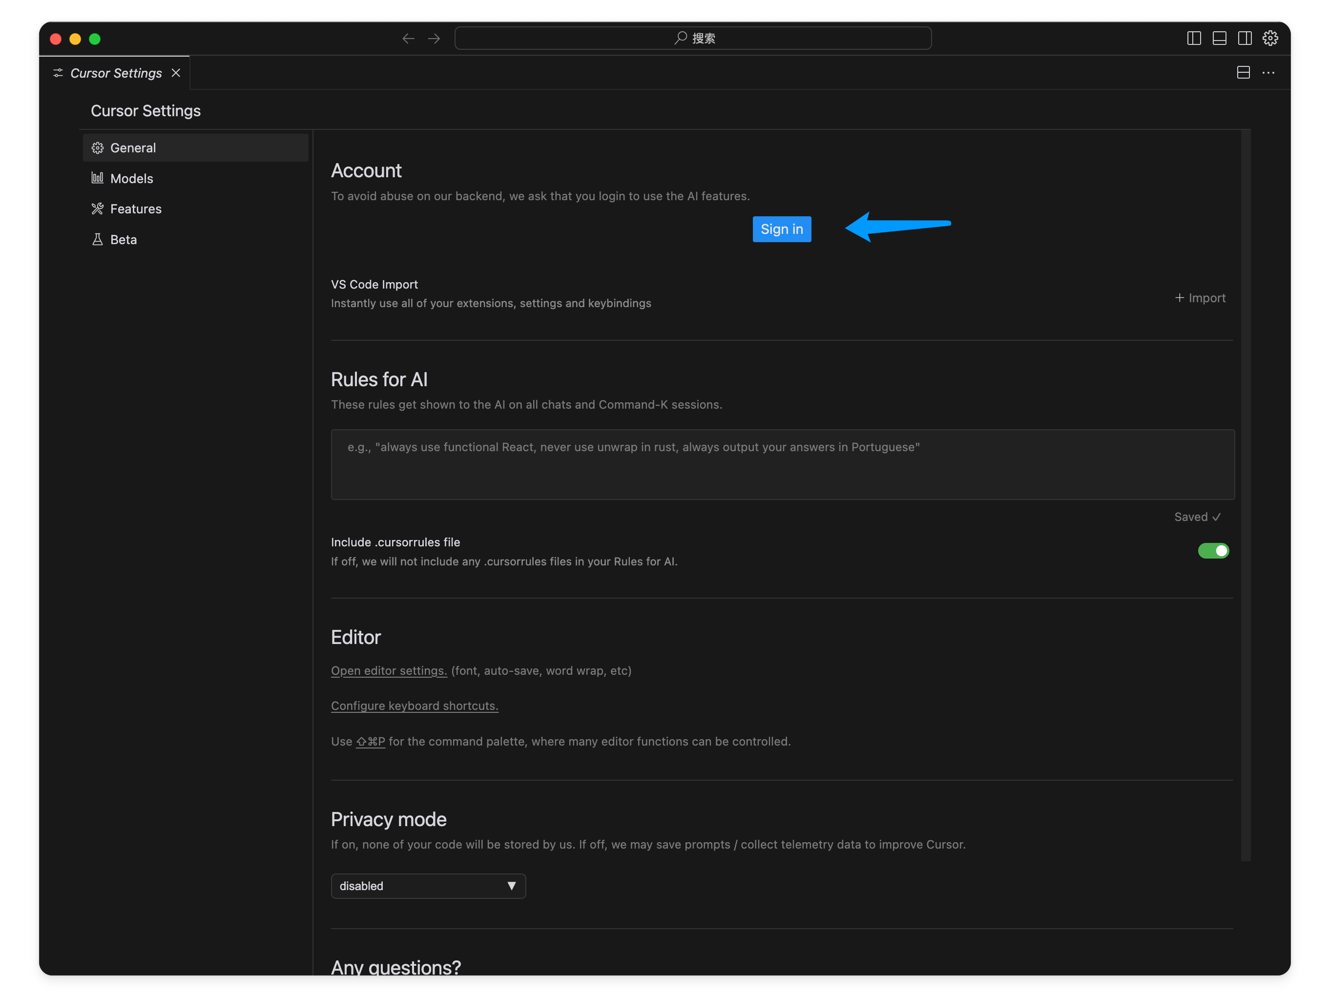Open editor settings link
The height and width of the screenshot is (997, 1329).
click(389, 671)
